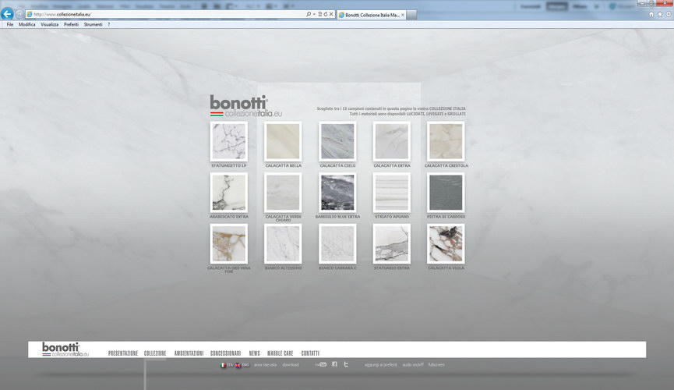Select Calacatta Crestola marble sample
This screenshot has height=390, width=674.
click(x=446, y=142)
